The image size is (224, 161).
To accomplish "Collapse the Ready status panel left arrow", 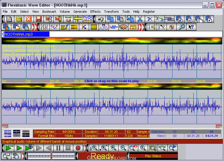I will tap(77, 156).
